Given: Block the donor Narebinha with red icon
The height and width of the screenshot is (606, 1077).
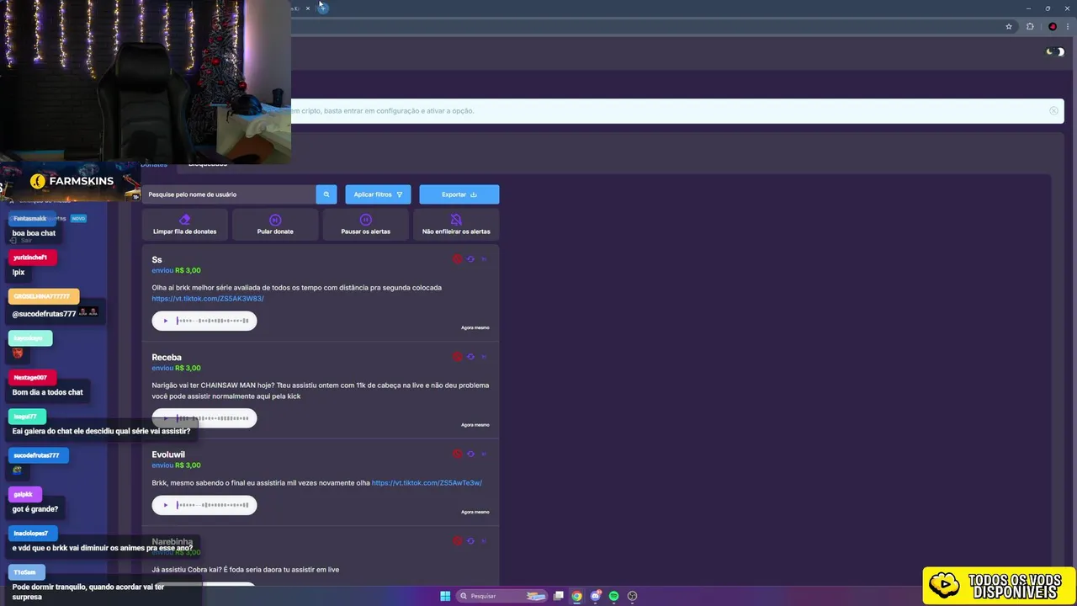Looking at the screenshot, I should click(457, 541).
